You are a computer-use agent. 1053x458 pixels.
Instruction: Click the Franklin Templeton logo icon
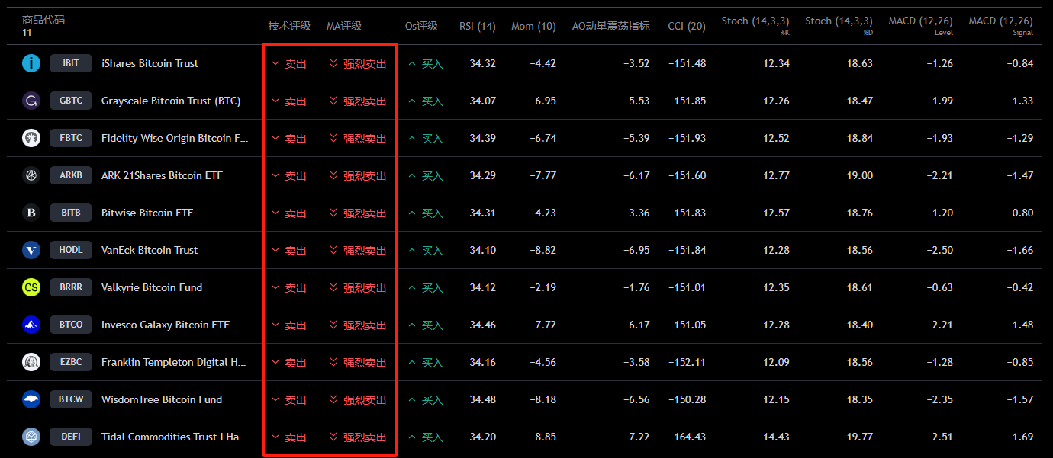pyautogui.click(x=31, y=362)
